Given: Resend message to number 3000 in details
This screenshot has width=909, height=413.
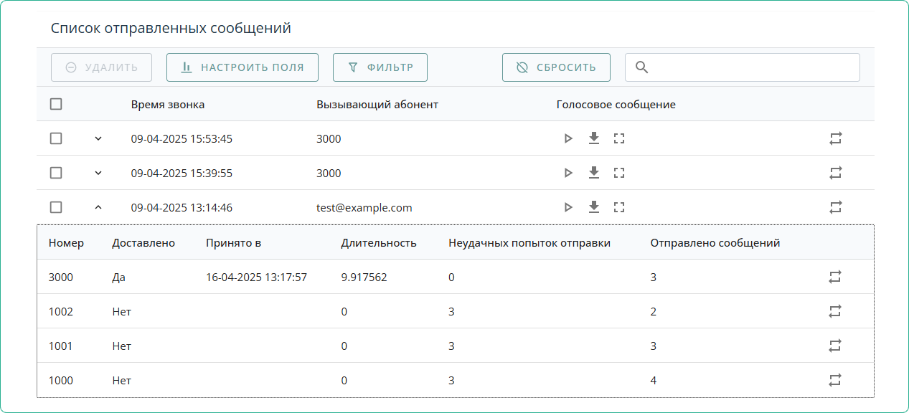Looking at the screenshot, I should pyautogui.click(x=835, y=277).
